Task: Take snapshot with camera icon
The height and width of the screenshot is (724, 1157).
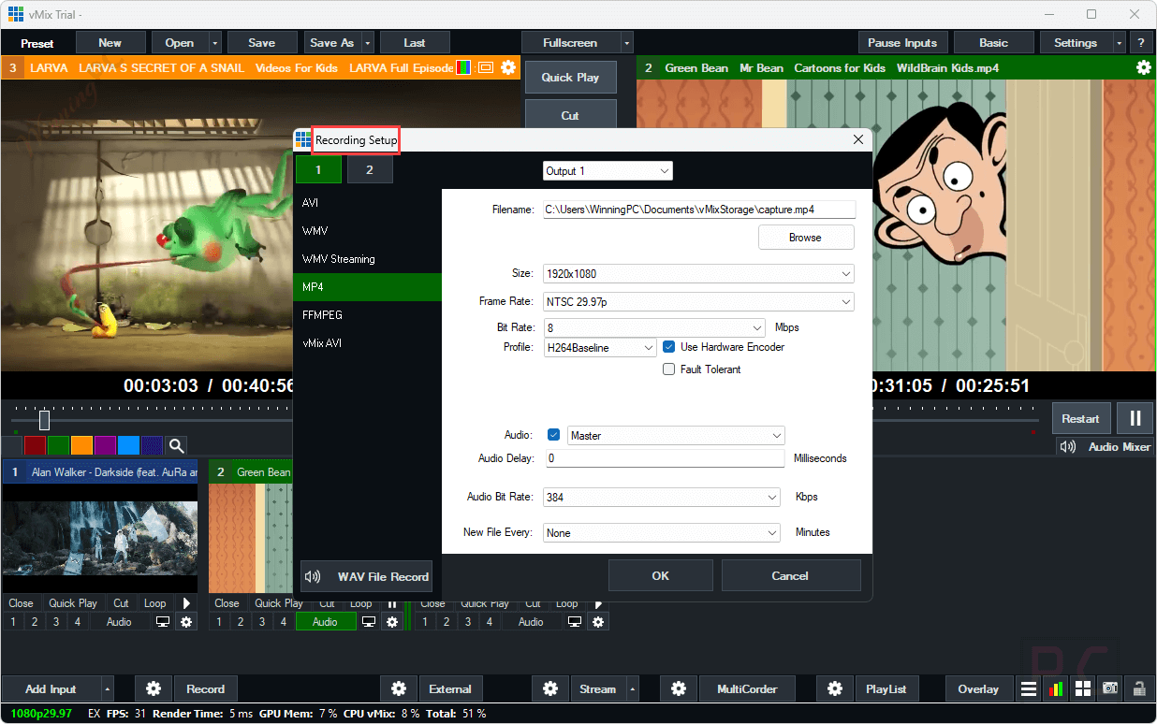Action: coord(1110,689)
